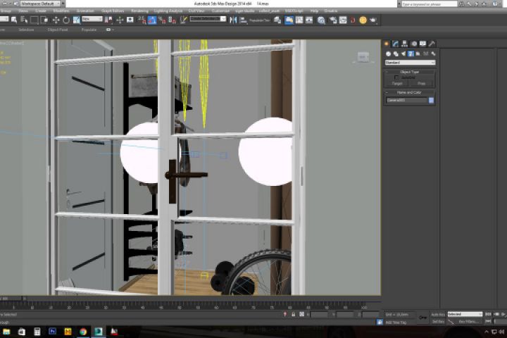This screenshot has width=507, height=338.
Task: Select the Scale tool
Action: tap(76, 20)
